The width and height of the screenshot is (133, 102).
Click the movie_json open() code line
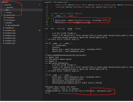[x=82, y=20]
